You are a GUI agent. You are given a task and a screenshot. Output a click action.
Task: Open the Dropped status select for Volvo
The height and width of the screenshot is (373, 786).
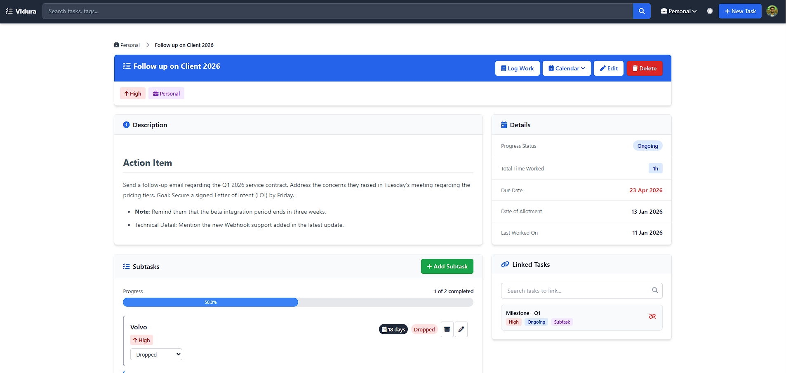pos(156,354)
